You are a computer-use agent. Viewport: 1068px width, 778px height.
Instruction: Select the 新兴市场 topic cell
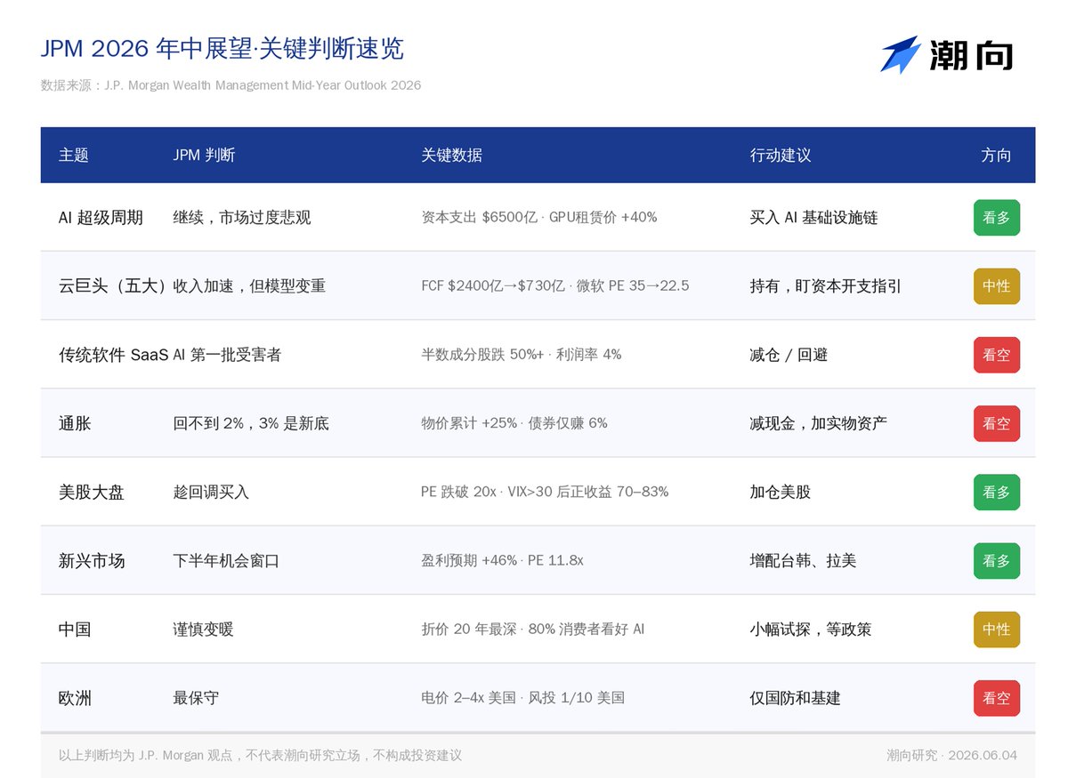pyautogui.click(x=92, y=561)
